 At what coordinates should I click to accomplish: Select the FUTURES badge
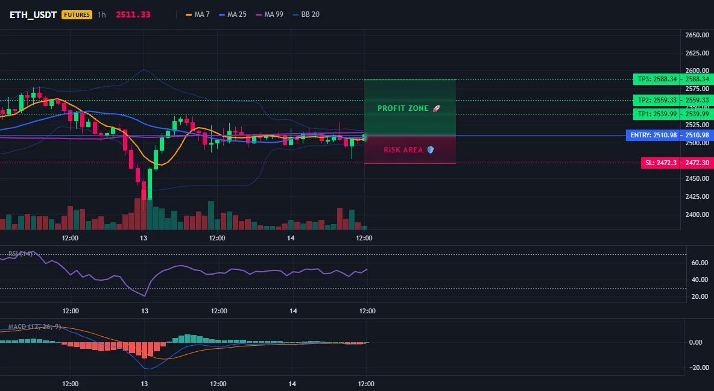(x=77, y=14)
